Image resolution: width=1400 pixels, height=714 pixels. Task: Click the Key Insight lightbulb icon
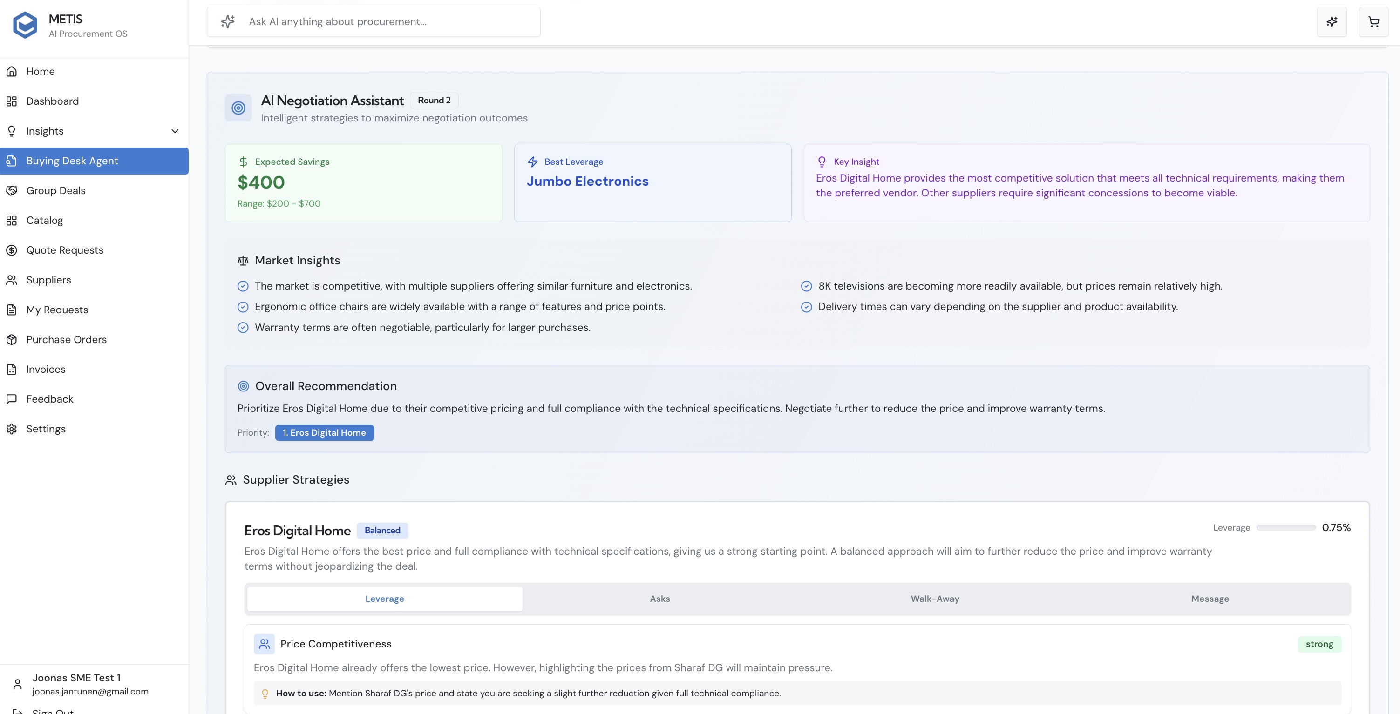(822, 162)
